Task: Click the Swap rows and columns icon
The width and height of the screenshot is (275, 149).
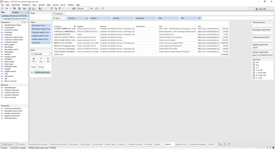Action: (x=52, y=8)
